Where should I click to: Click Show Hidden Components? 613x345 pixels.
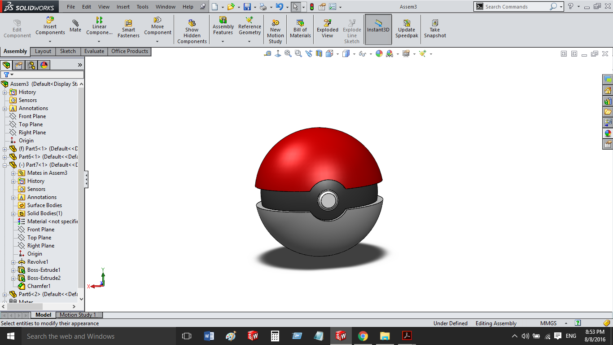(x=192, y=31)
